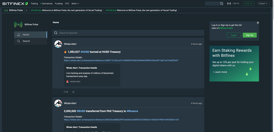
Task: Open the BUSD transaction whale-alert.io URL
Action: point(121,120)
